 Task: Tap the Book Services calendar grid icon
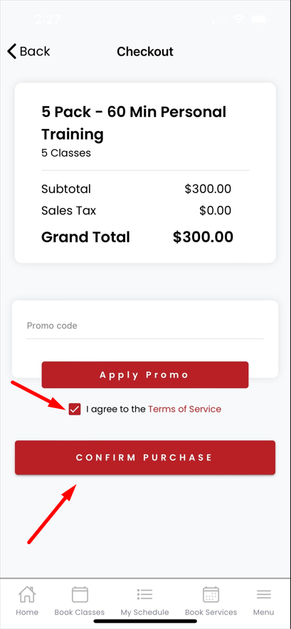(211, 595)
